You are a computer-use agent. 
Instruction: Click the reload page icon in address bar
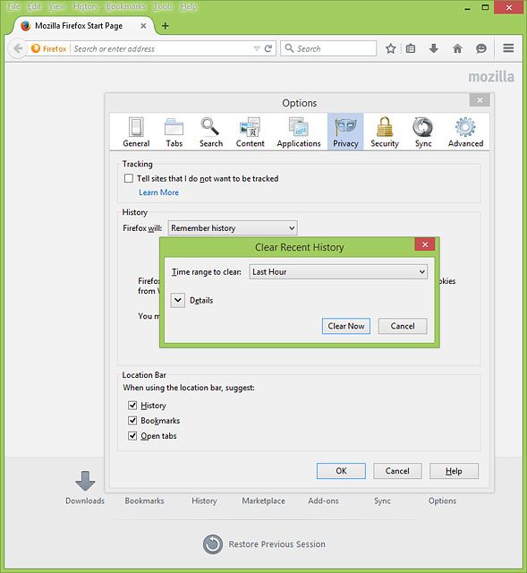click(x=268, y=48)
